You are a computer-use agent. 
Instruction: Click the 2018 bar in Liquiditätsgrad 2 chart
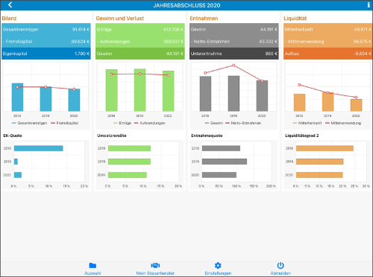click(x=325, y=148)
